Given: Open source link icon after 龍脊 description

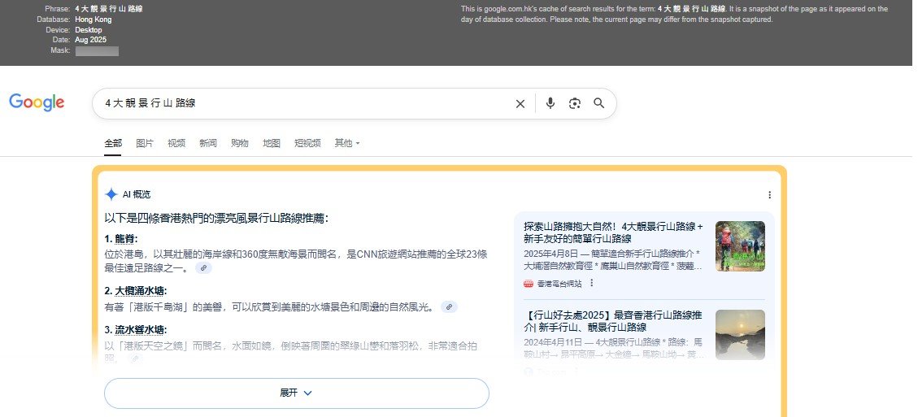Looking at the screenshot, I should pyautogui.click(x=203, y=267).
